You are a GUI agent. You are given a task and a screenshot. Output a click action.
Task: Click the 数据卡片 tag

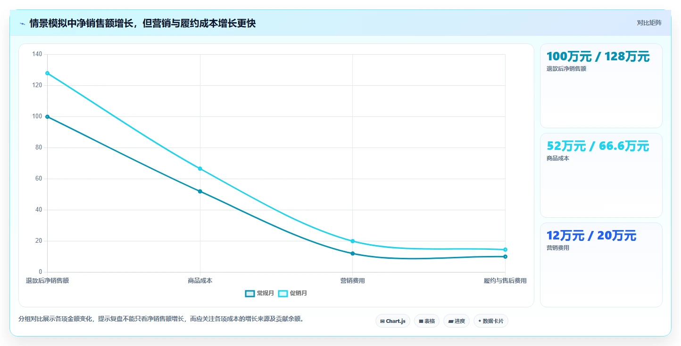[491, 321]
